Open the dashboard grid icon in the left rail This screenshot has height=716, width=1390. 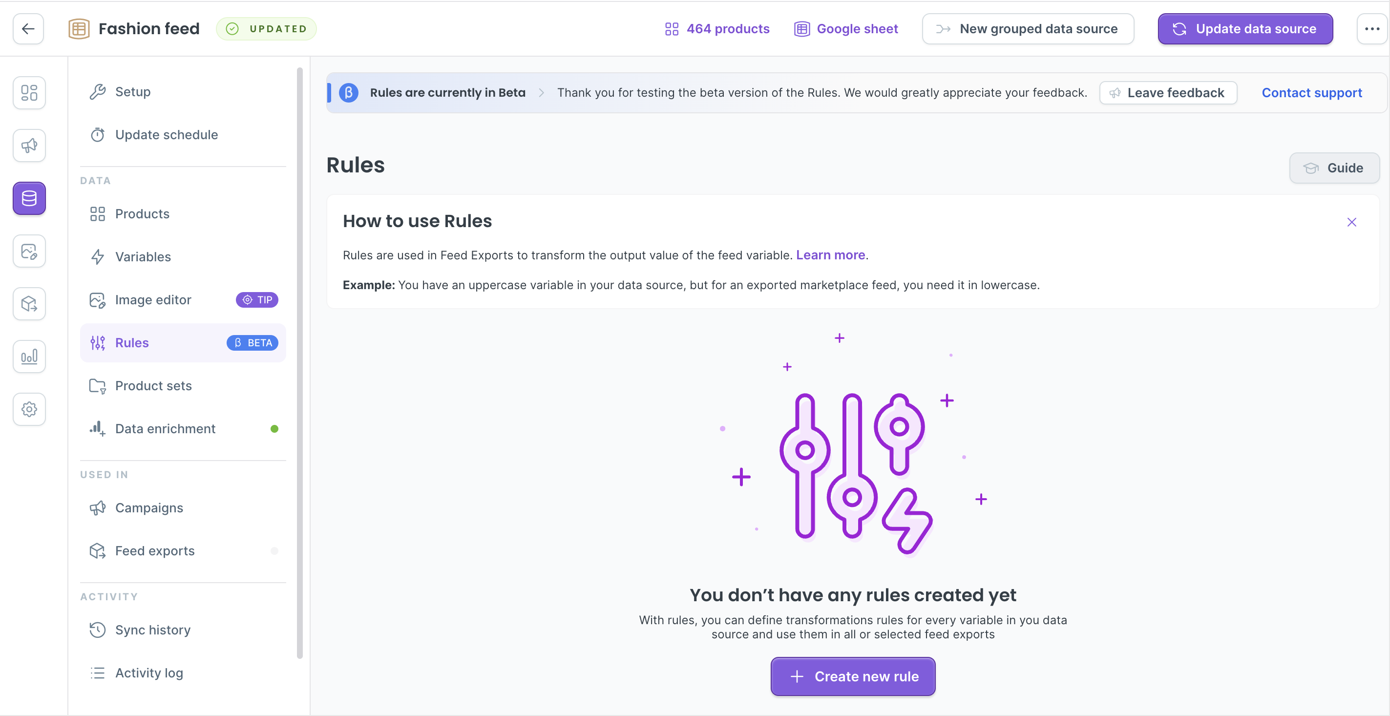(x=29, y=92)
